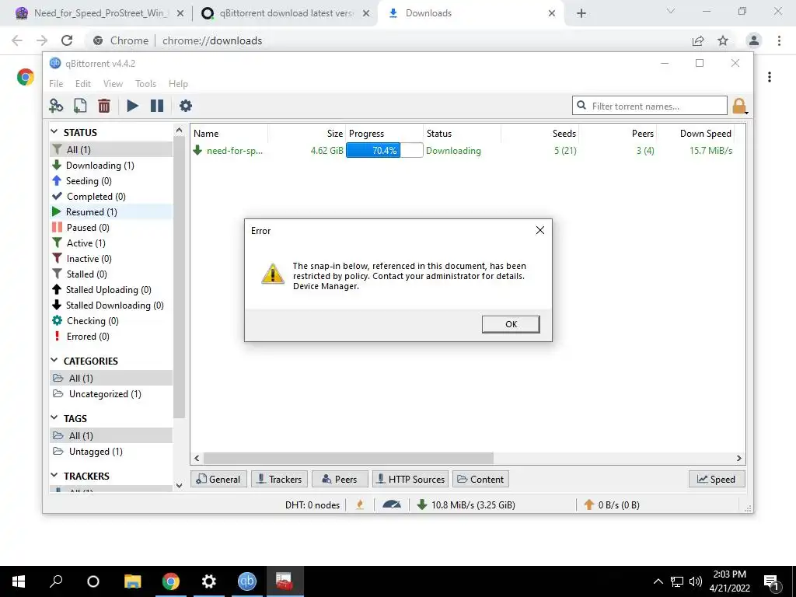
Task: Select Downloading (1) status filter
Action: tap(111, 166)
